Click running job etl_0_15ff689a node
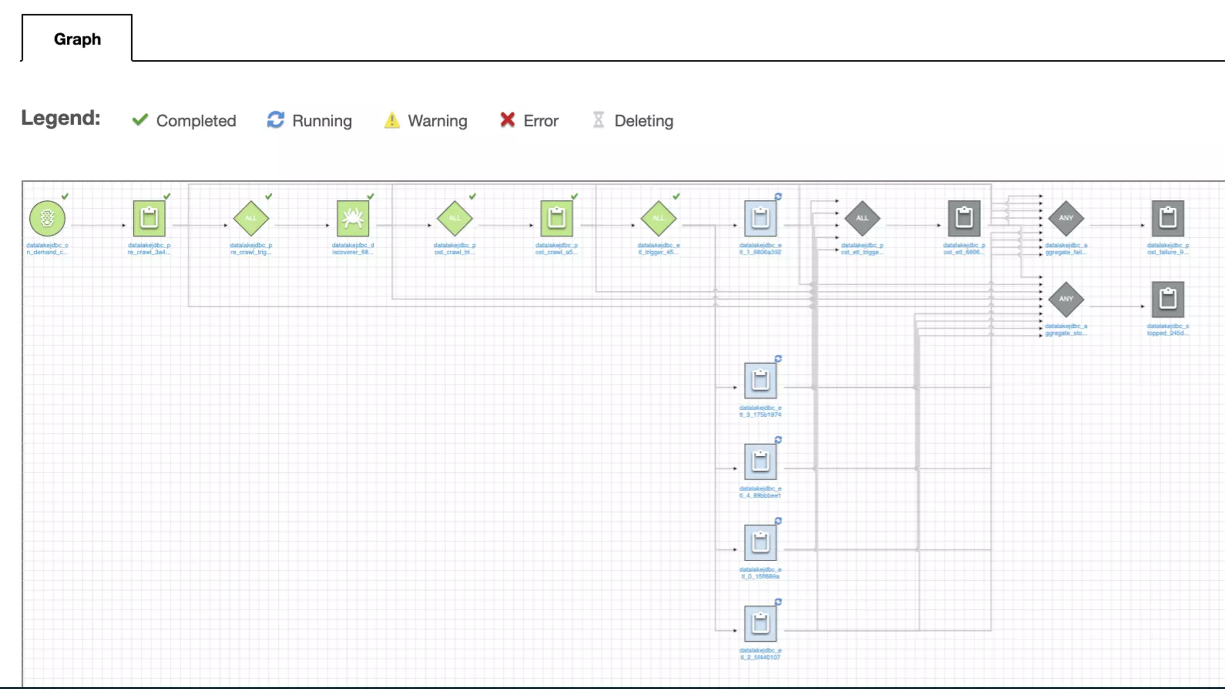 click(760, 542)
